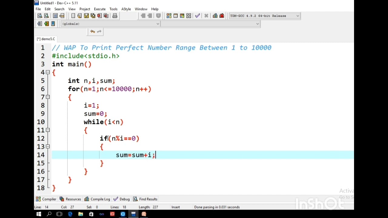Open File Explorer from taskbar

(x=81, y=214)
